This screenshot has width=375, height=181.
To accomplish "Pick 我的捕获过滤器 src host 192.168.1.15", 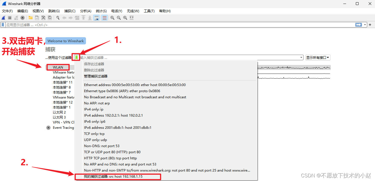I will tap(113, 177).
